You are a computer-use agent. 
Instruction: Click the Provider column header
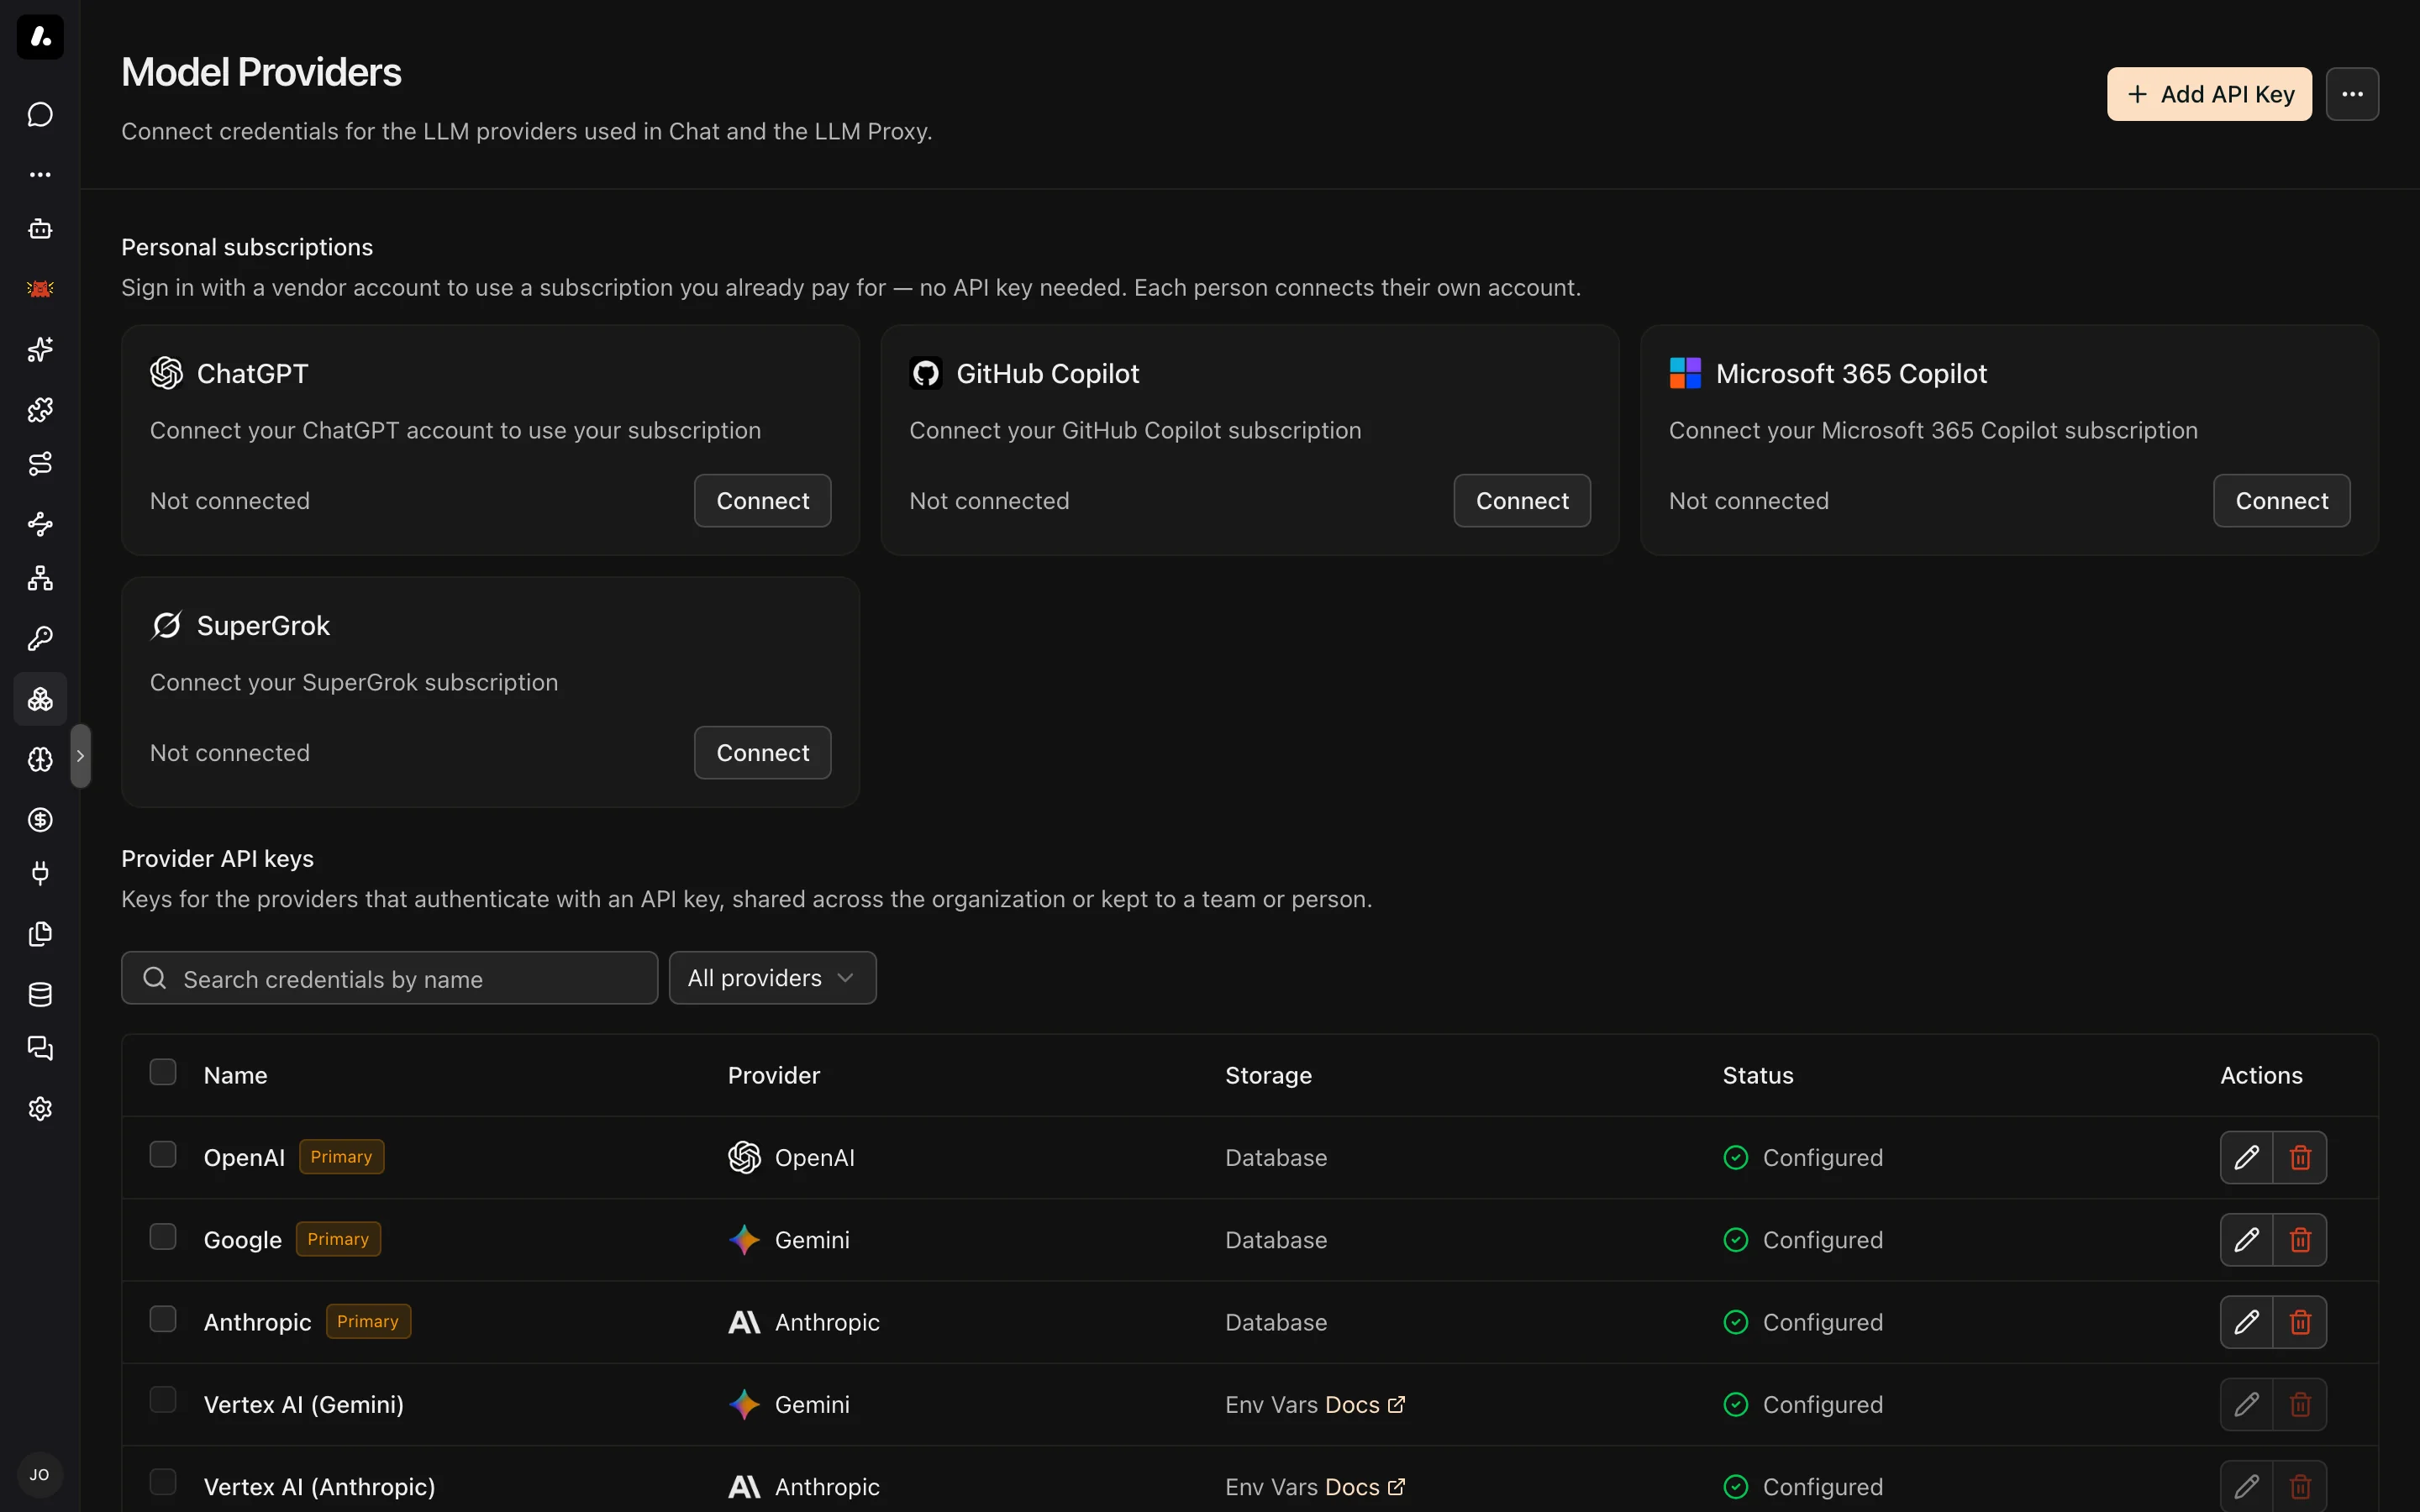point(774,1075)
